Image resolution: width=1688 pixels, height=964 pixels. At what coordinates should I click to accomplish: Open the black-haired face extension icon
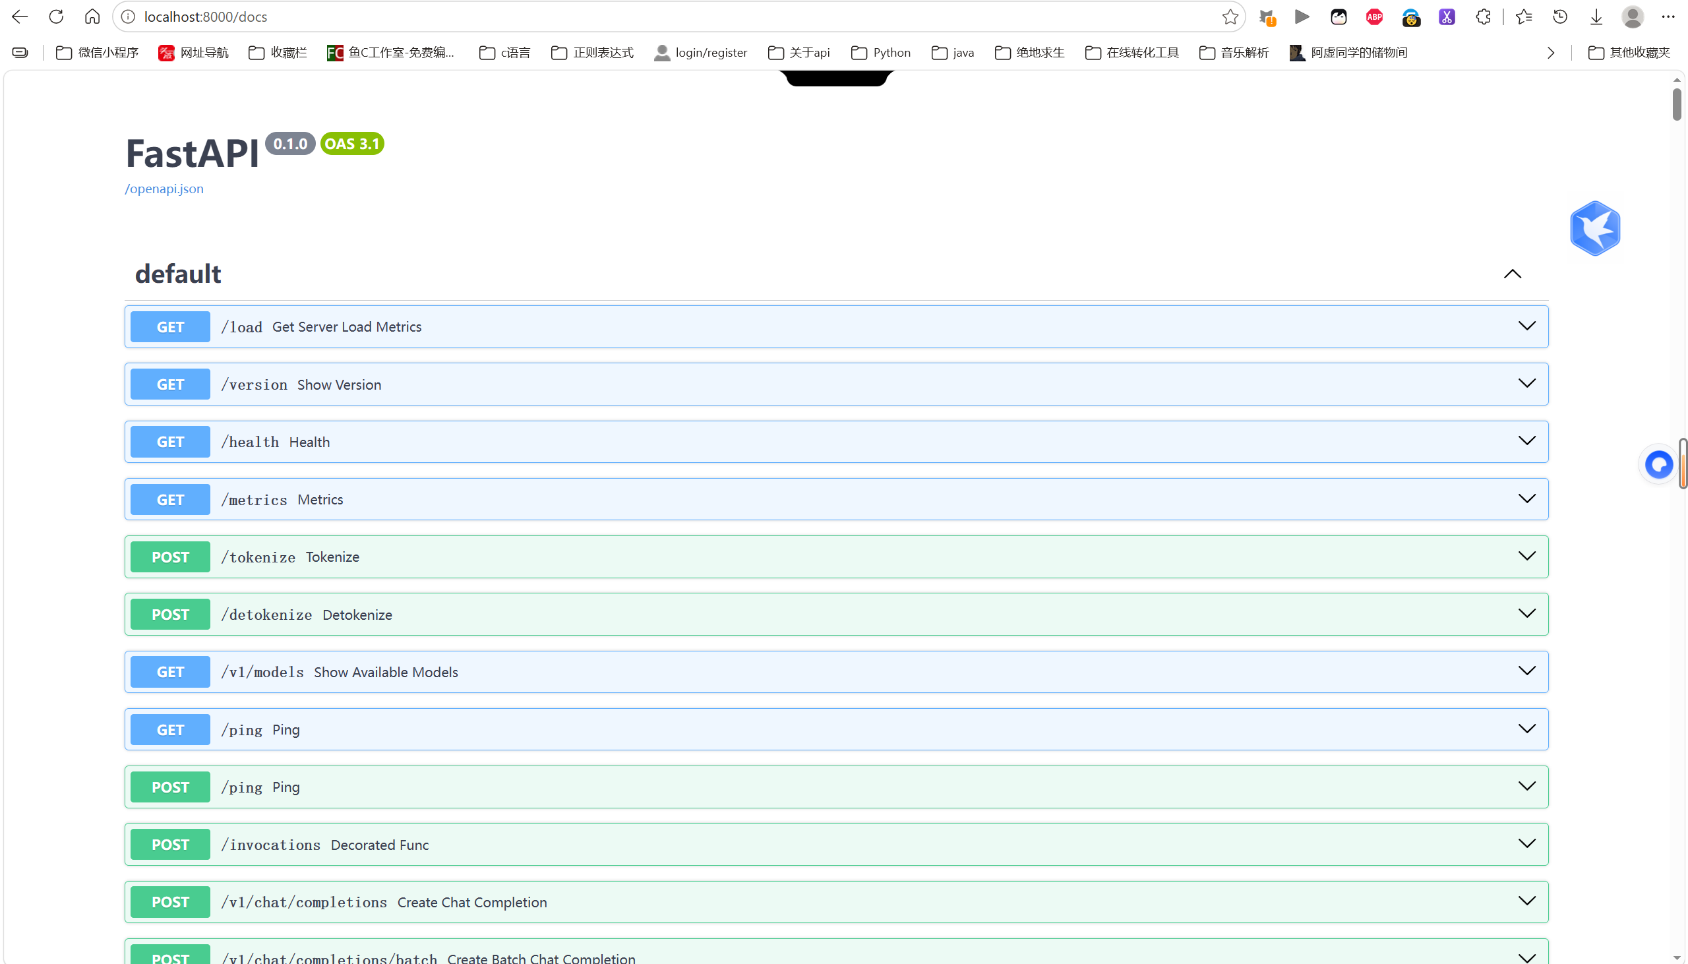coord(1339,16)
